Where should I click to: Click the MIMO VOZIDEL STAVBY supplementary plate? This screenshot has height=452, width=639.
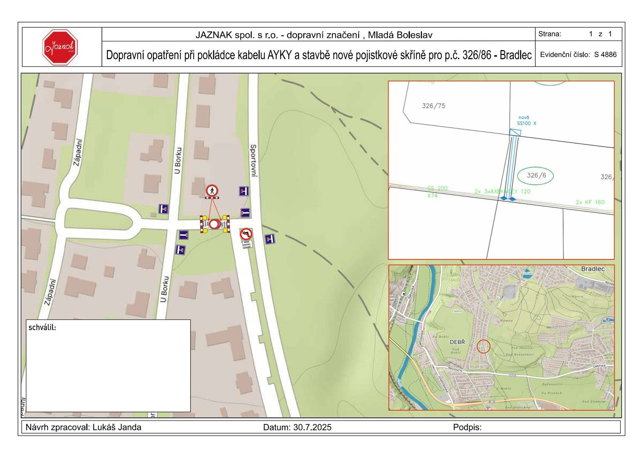(247, 245)
